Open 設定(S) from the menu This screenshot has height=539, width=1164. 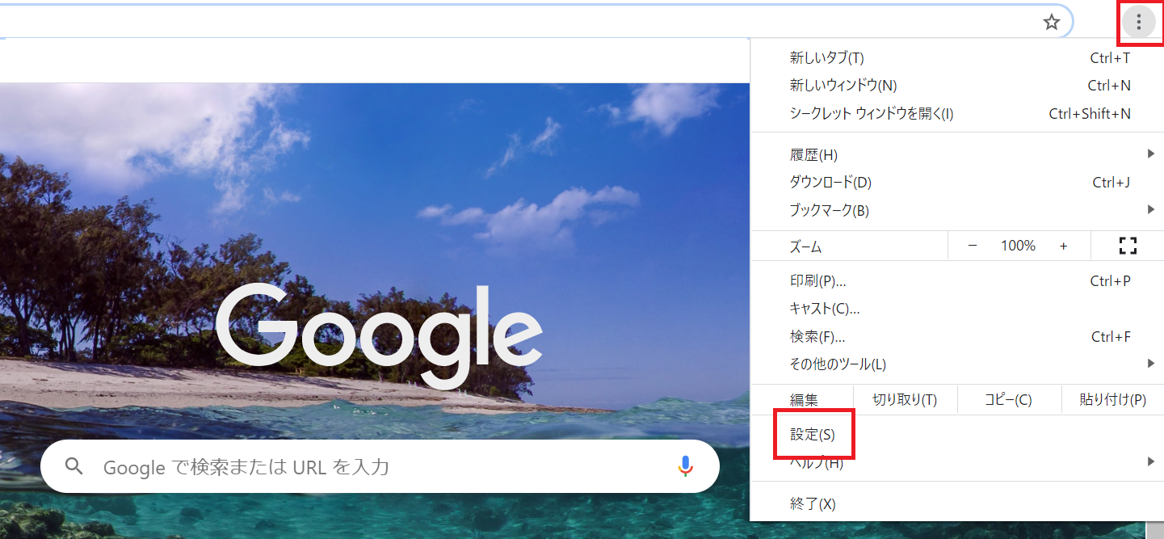click(956, 435)
